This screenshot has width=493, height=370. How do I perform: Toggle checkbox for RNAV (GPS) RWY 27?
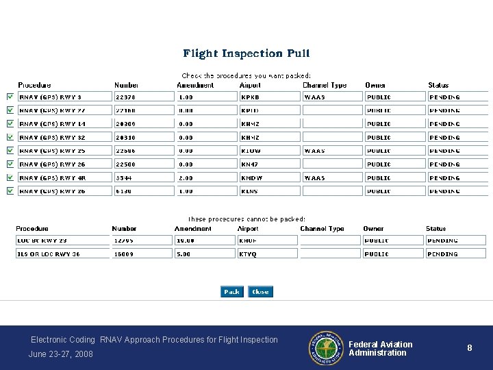10,110
